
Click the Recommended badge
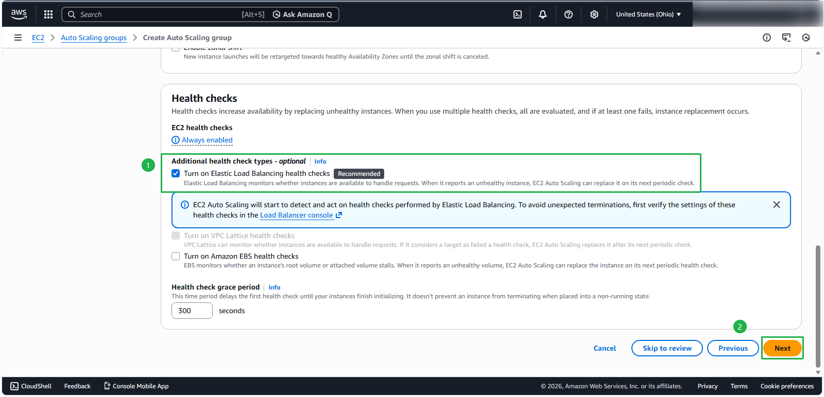pyautogui.click(x=359, y=174)
